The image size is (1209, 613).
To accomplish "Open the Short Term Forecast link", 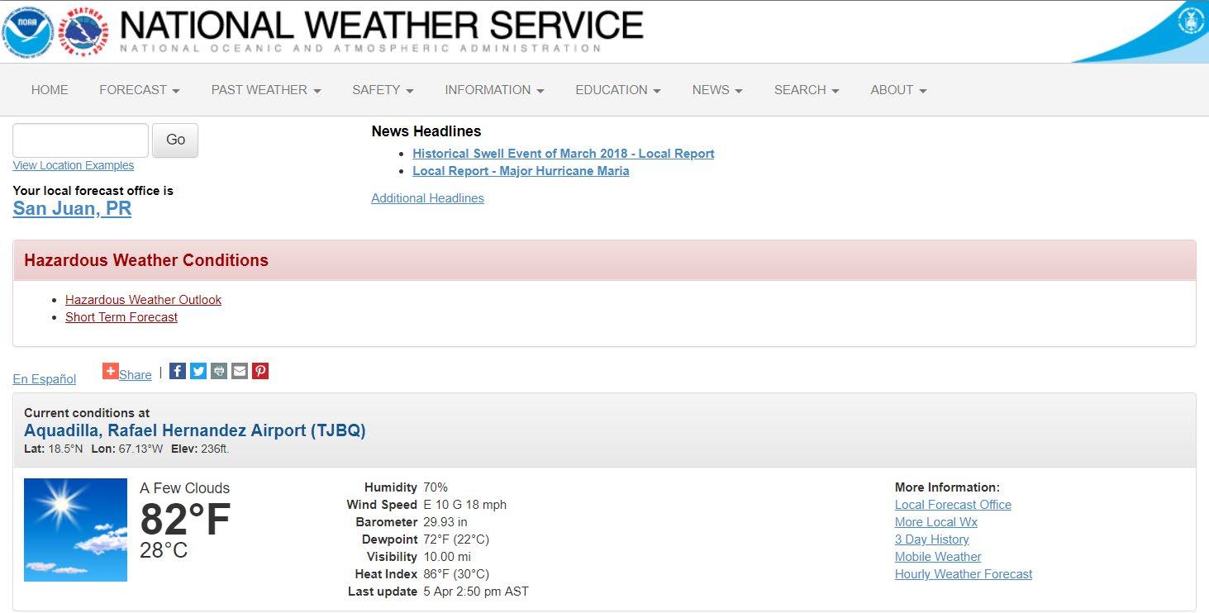I will [x=121, y=317].
